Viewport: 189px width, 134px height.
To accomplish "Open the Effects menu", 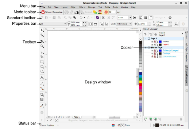I will (x=82, y=7).
